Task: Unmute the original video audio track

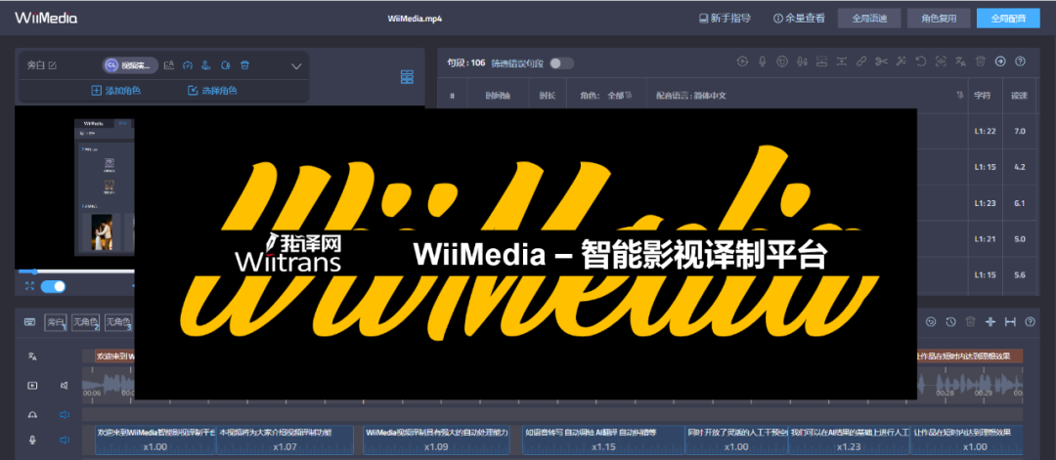Action: [x=65, y=386]
